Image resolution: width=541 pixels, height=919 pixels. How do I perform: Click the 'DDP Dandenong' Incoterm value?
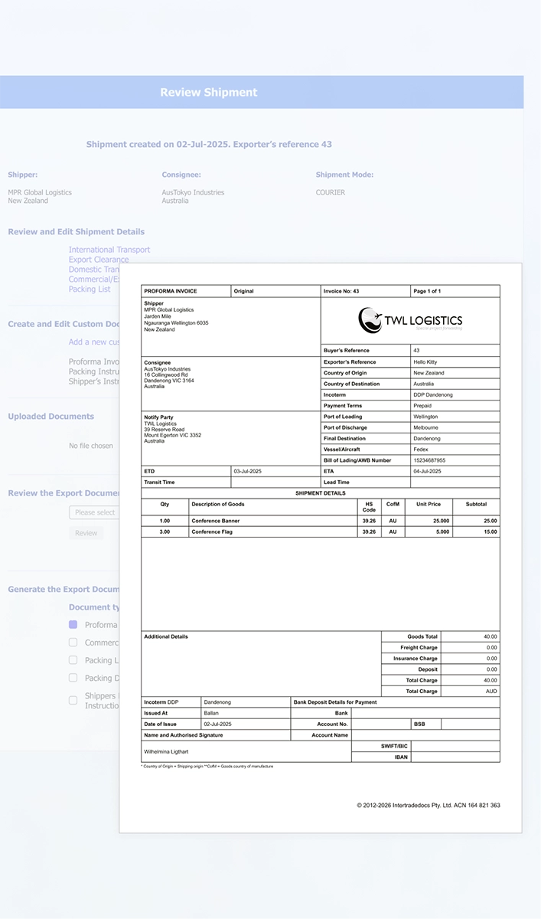433,394
